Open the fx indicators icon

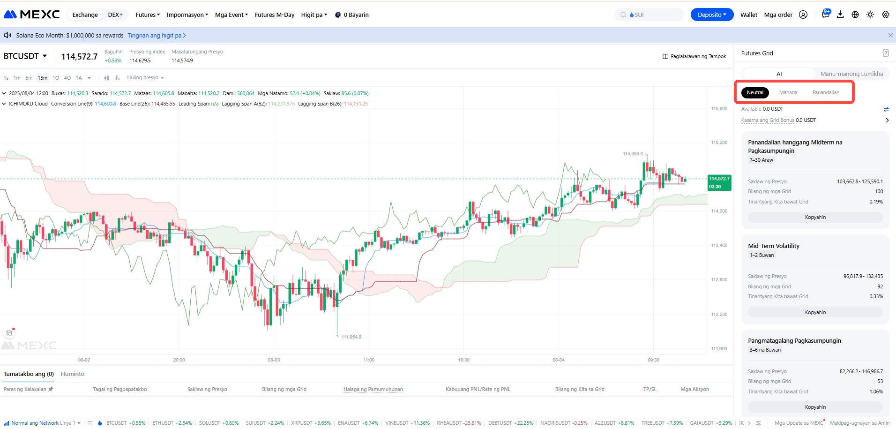[x=117, y=78]
